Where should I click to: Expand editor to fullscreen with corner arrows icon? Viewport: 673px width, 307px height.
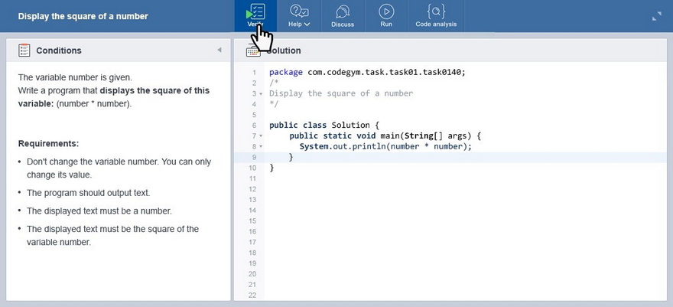(x=656, y=16)
